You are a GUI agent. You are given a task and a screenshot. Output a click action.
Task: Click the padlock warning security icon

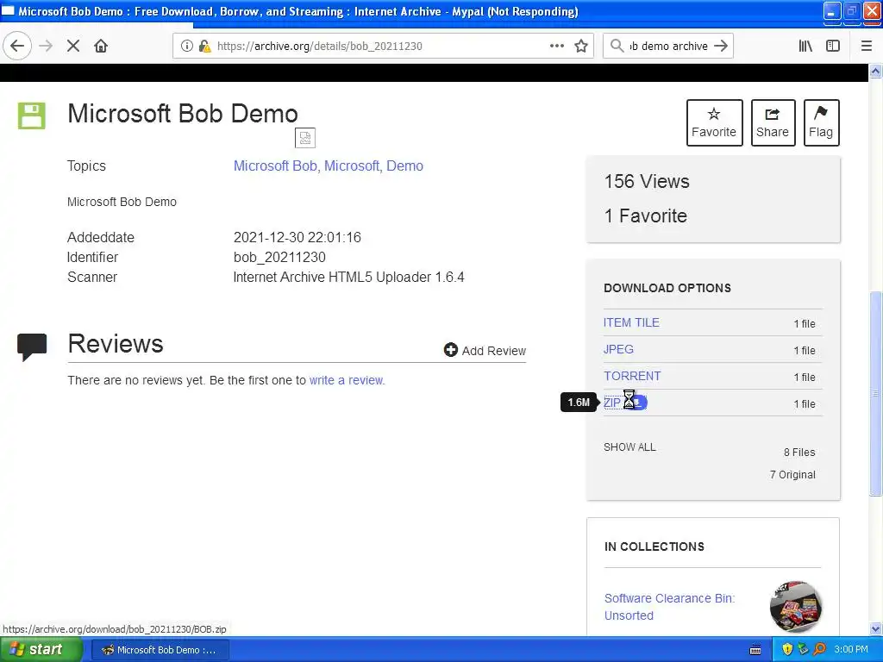[204, 47]
